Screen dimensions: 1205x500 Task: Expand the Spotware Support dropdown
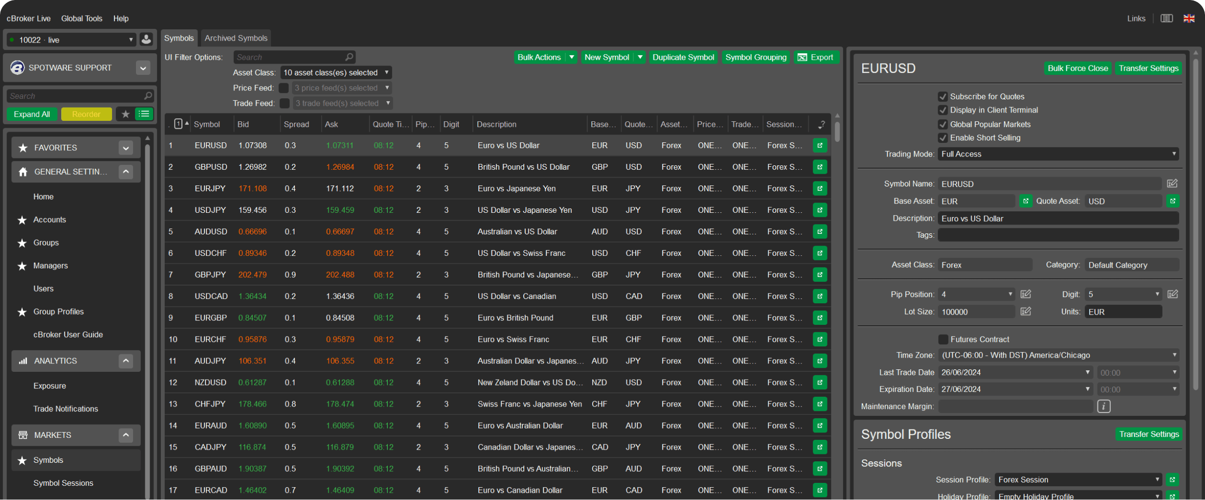tap(143, 68)
